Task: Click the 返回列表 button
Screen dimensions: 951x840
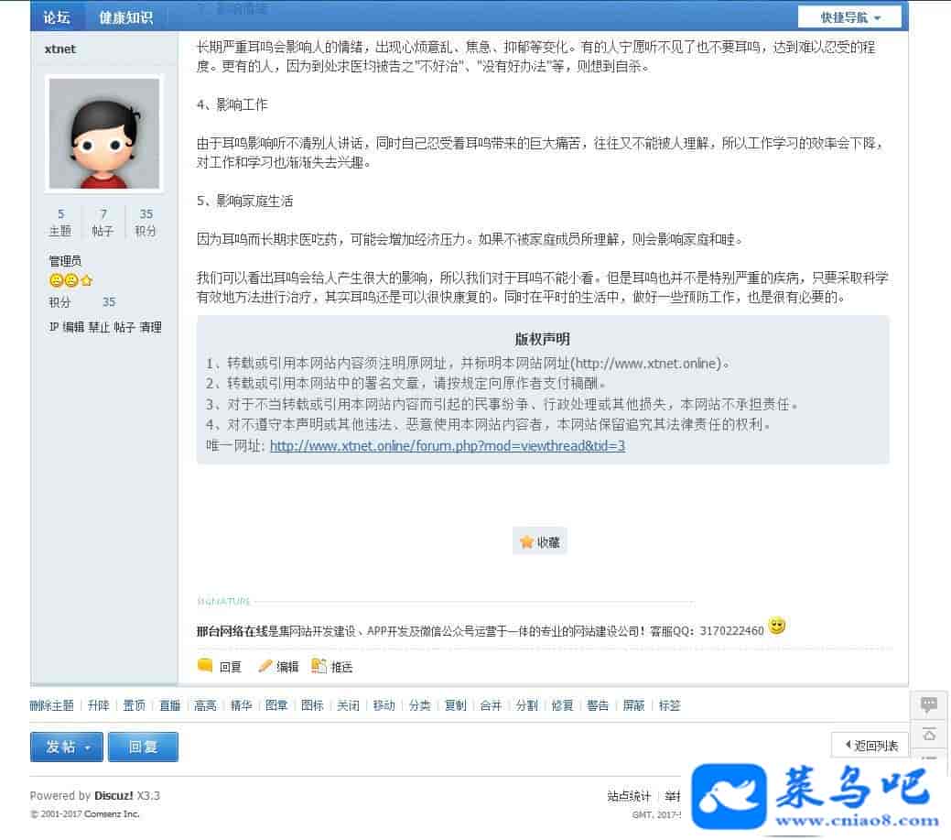Action: [870, 746]
